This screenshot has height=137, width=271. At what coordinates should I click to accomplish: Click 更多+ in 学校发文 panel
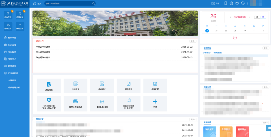point(193,119)
